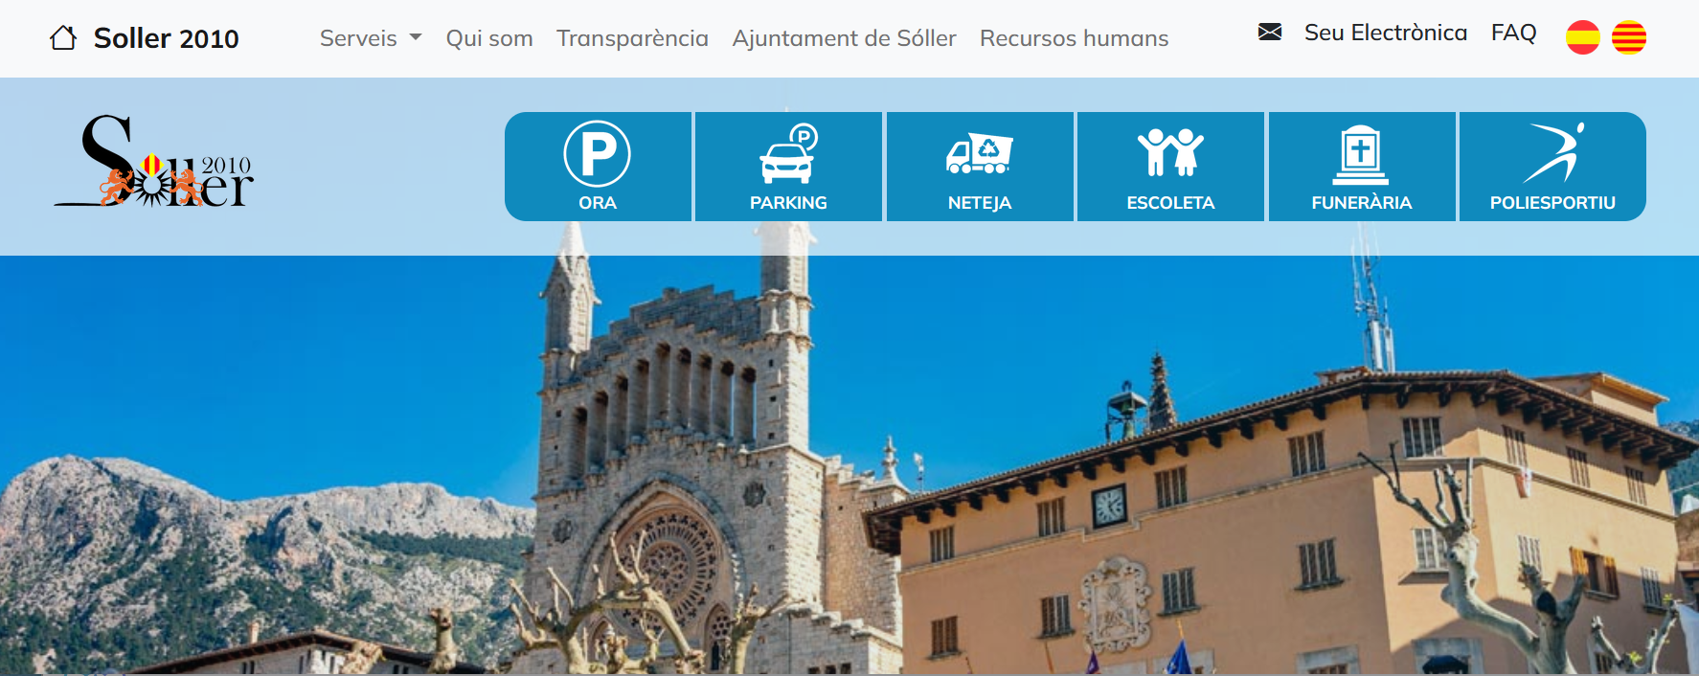Visit the Recursos humans section
The image size is (1699, 676).
tap(1075, 38)
